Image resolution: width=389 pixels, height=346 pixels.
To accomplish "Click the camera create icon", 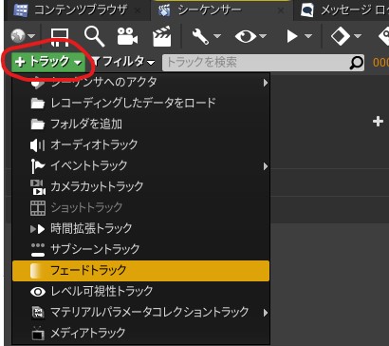I will (x=127, y=36).
